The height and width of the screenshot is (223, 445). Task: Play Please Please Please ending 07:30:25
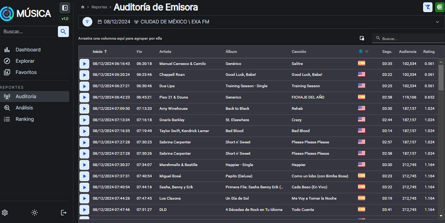click(84, 142)
